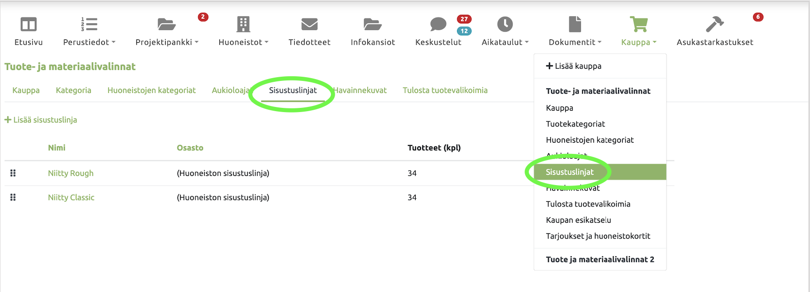810x292 pixels.
Task: Open the Dokumentit dropdown menu
Action: click(x=574, y=42)
